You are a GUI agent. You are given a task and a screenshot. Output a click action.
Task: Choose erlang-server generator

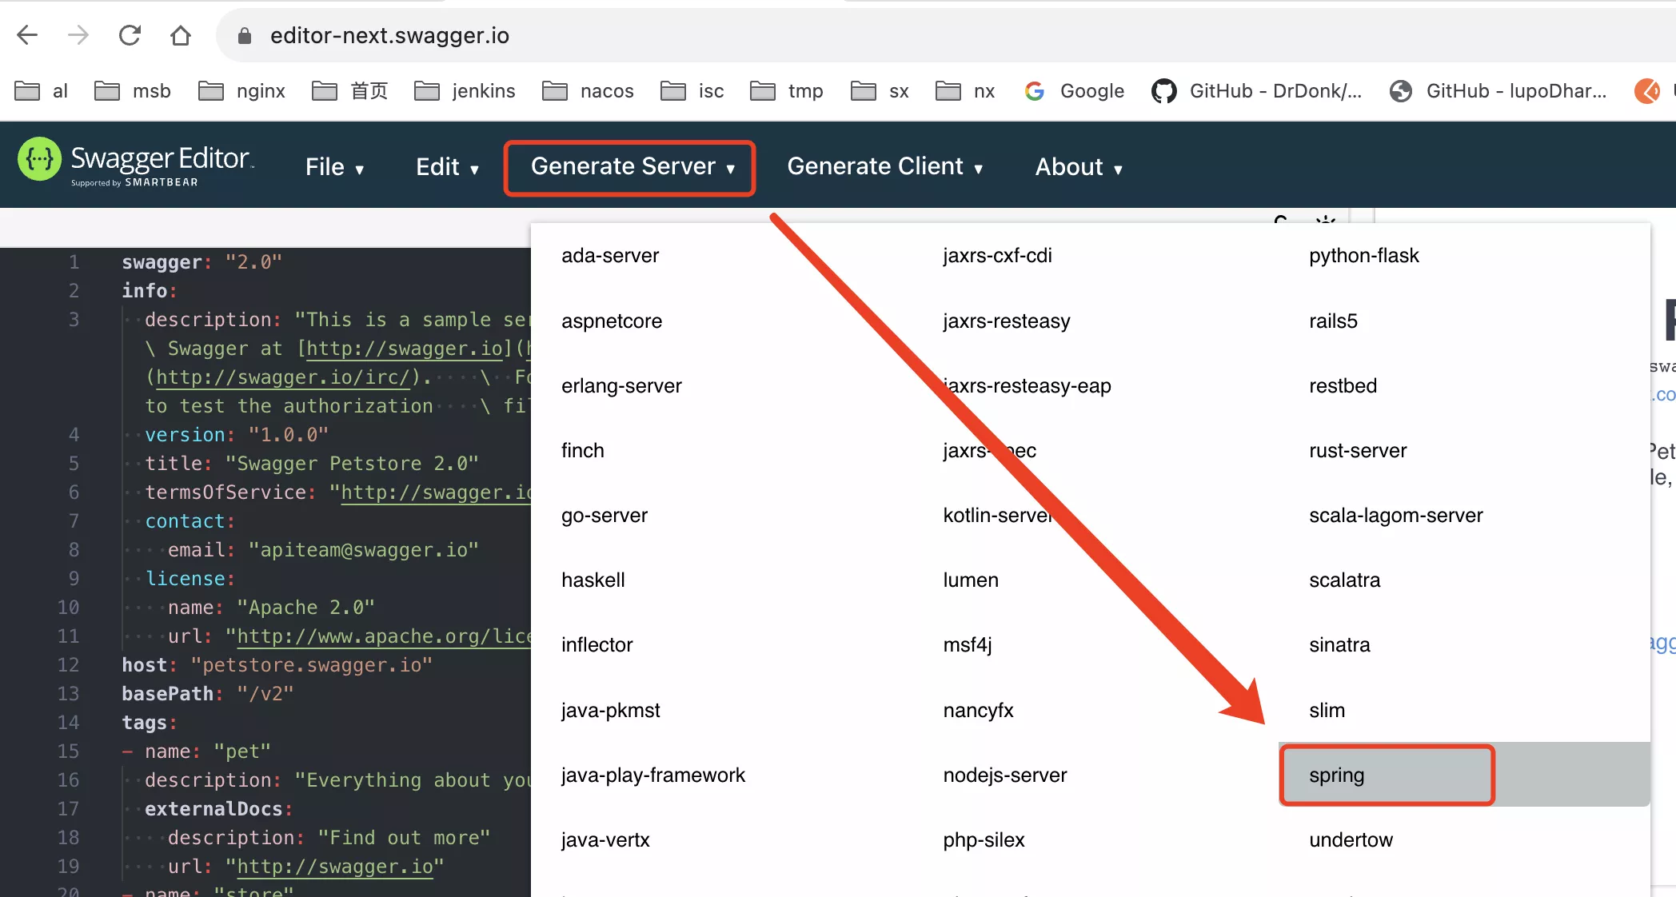[621, 386]
